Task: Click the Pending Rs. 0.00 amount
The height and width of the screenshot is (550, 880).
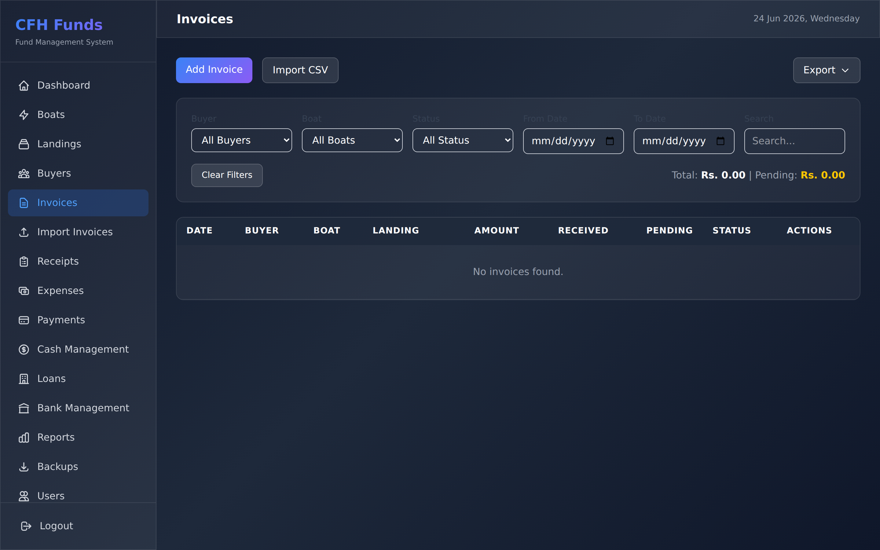Action: (x=823, y=175)
